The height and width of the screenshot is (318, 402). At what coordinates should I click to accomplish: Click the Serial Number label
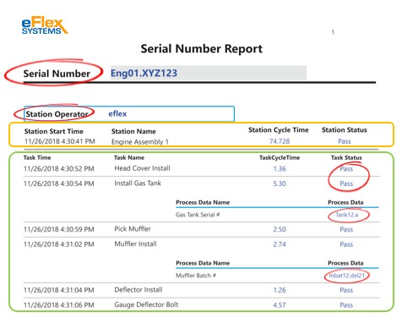click(57, 74)
